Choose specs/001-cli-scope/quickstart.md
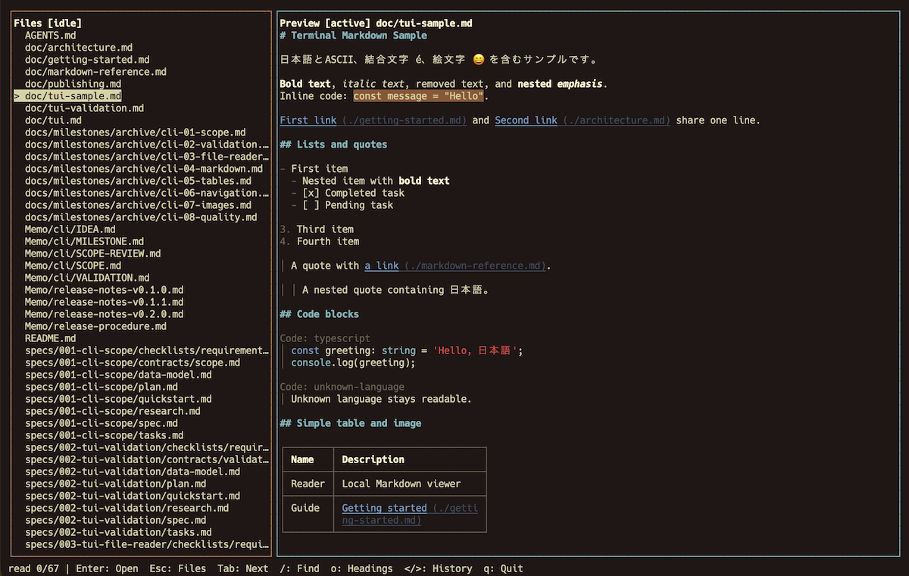 [x=118, y=399]
